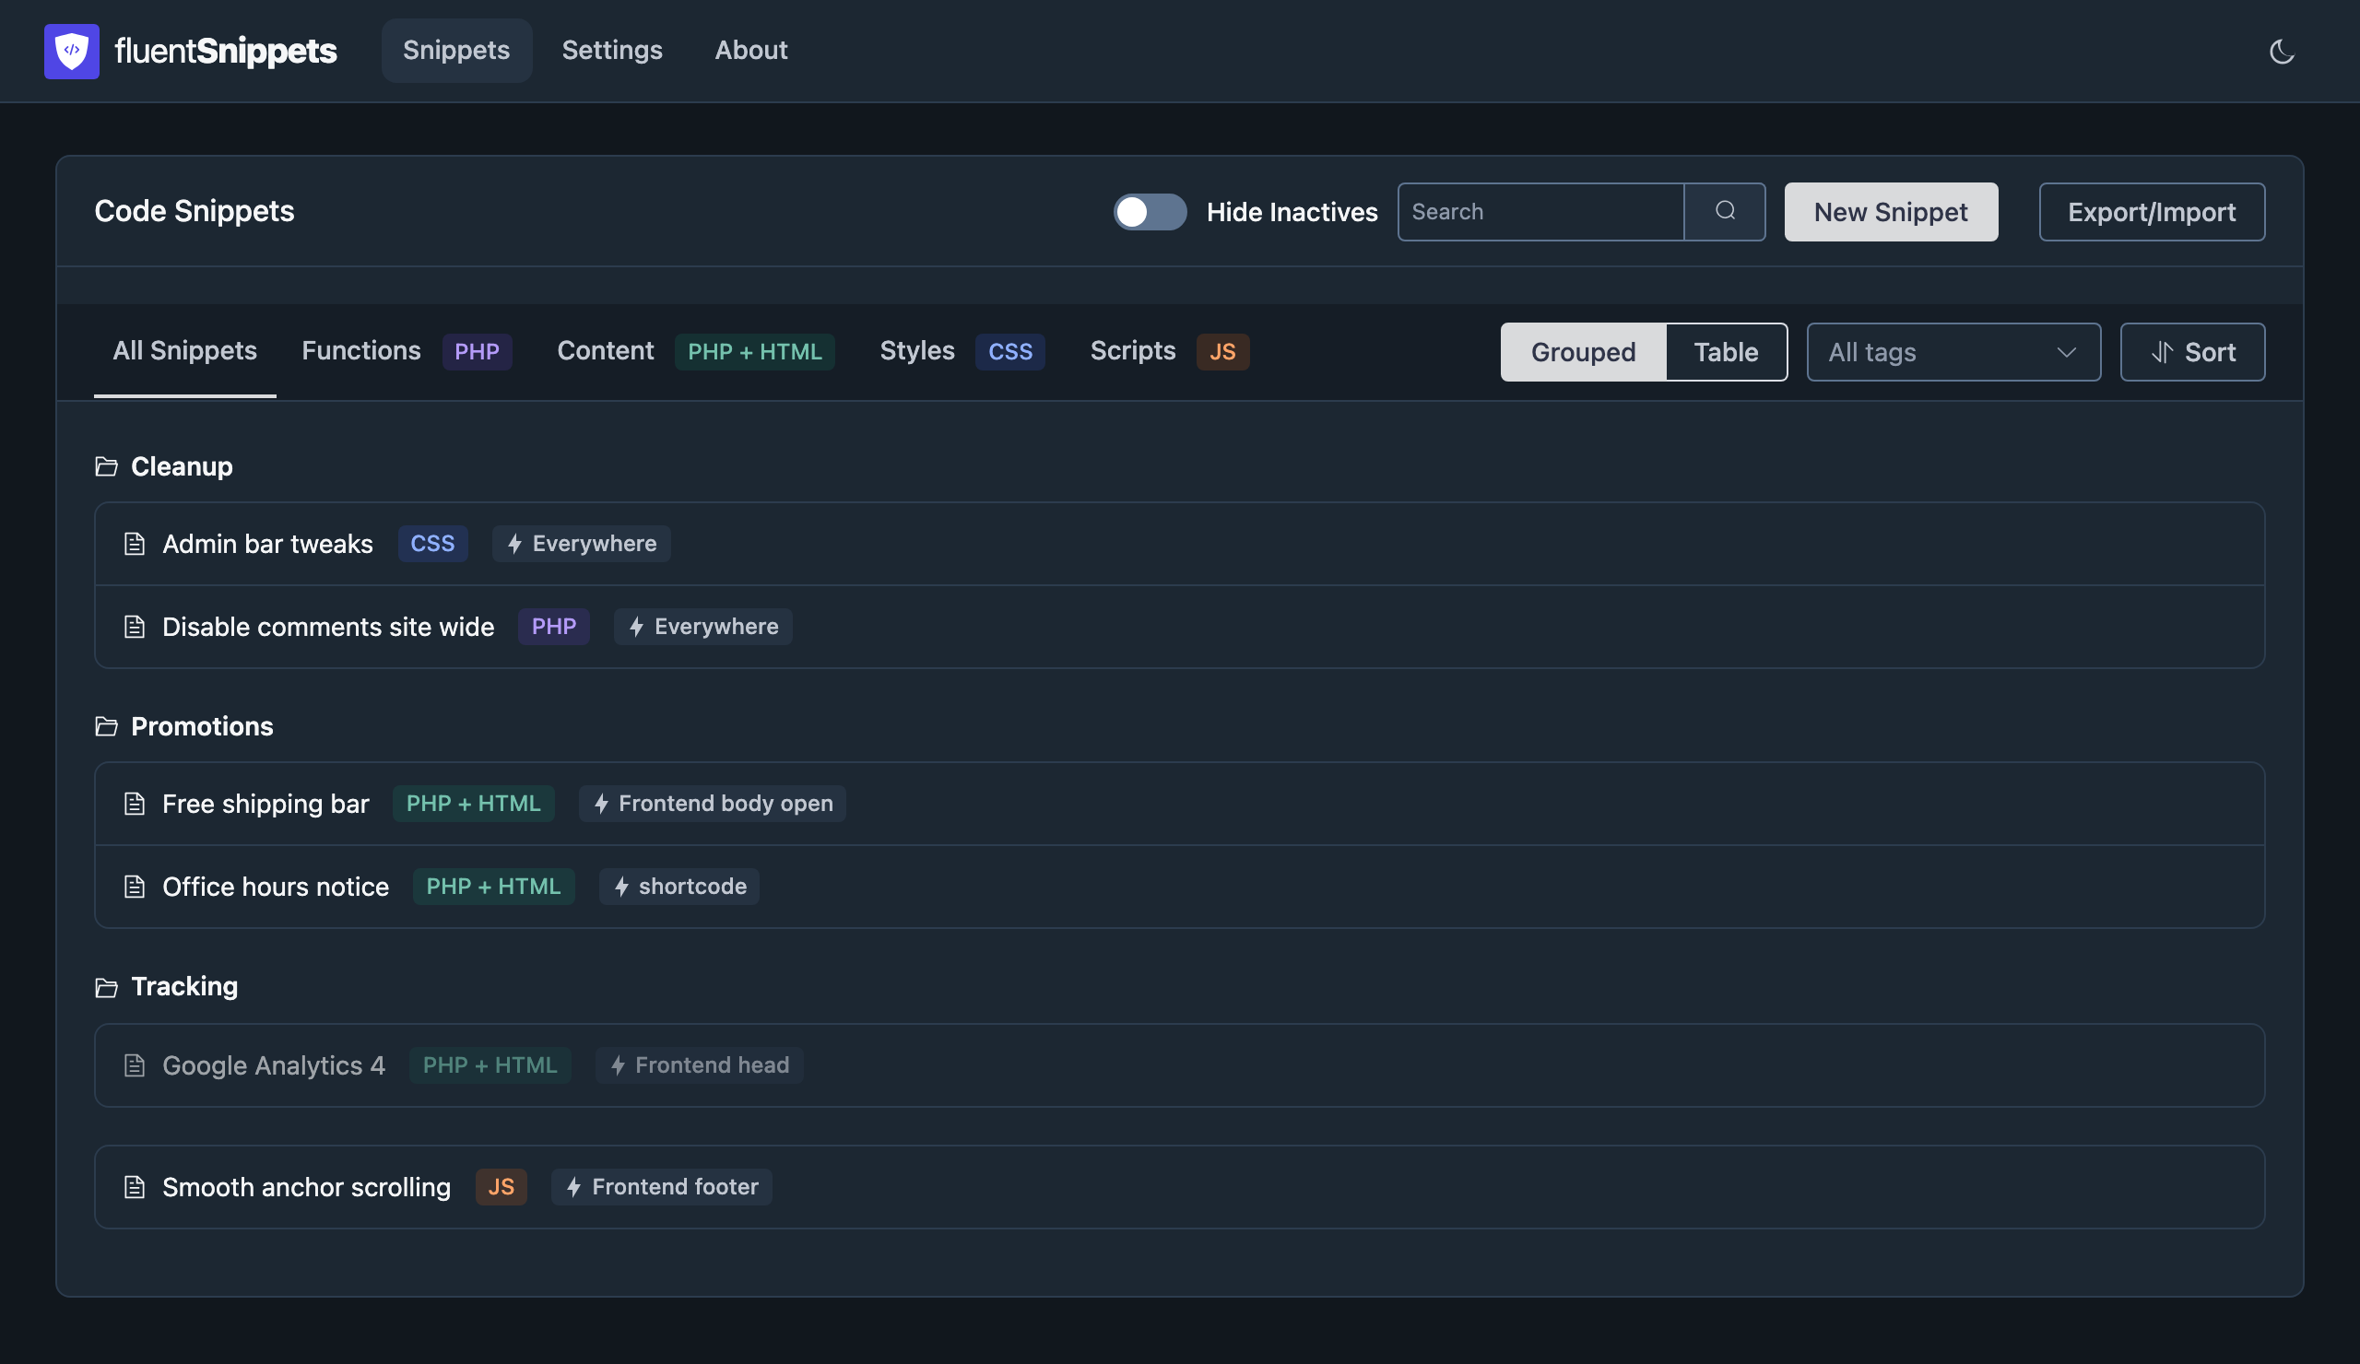
Task: Open the Free shipping bar snippet
Action: 1179,804
